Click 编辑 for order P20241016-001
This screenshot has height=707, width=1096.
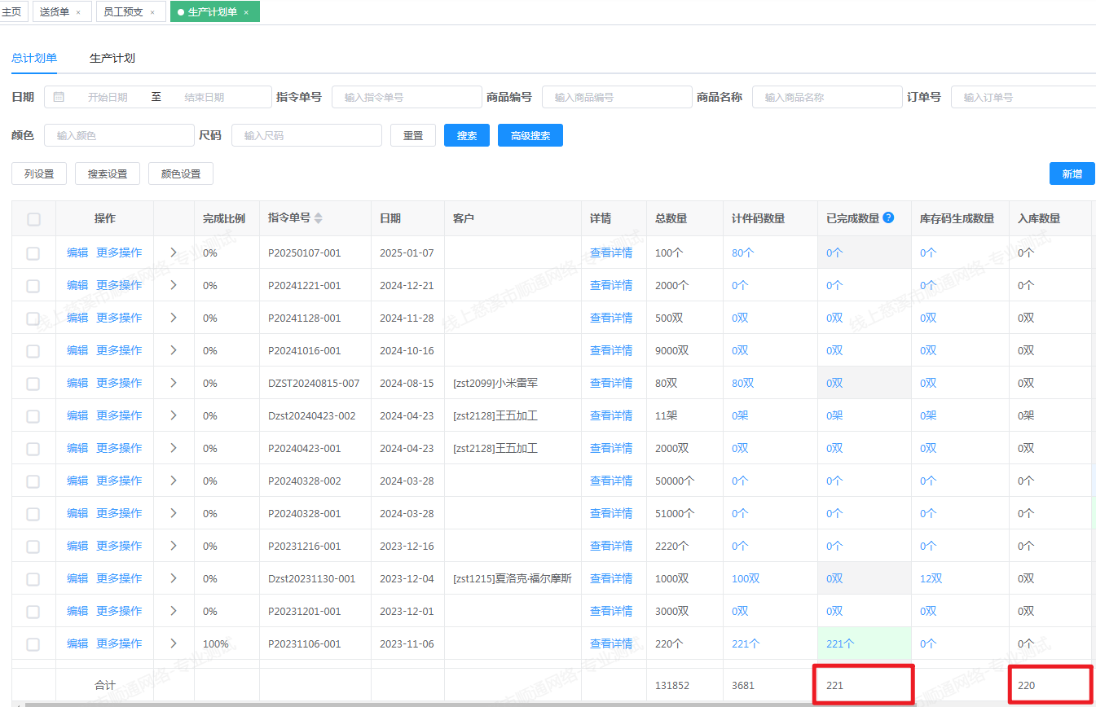point(77,350)
